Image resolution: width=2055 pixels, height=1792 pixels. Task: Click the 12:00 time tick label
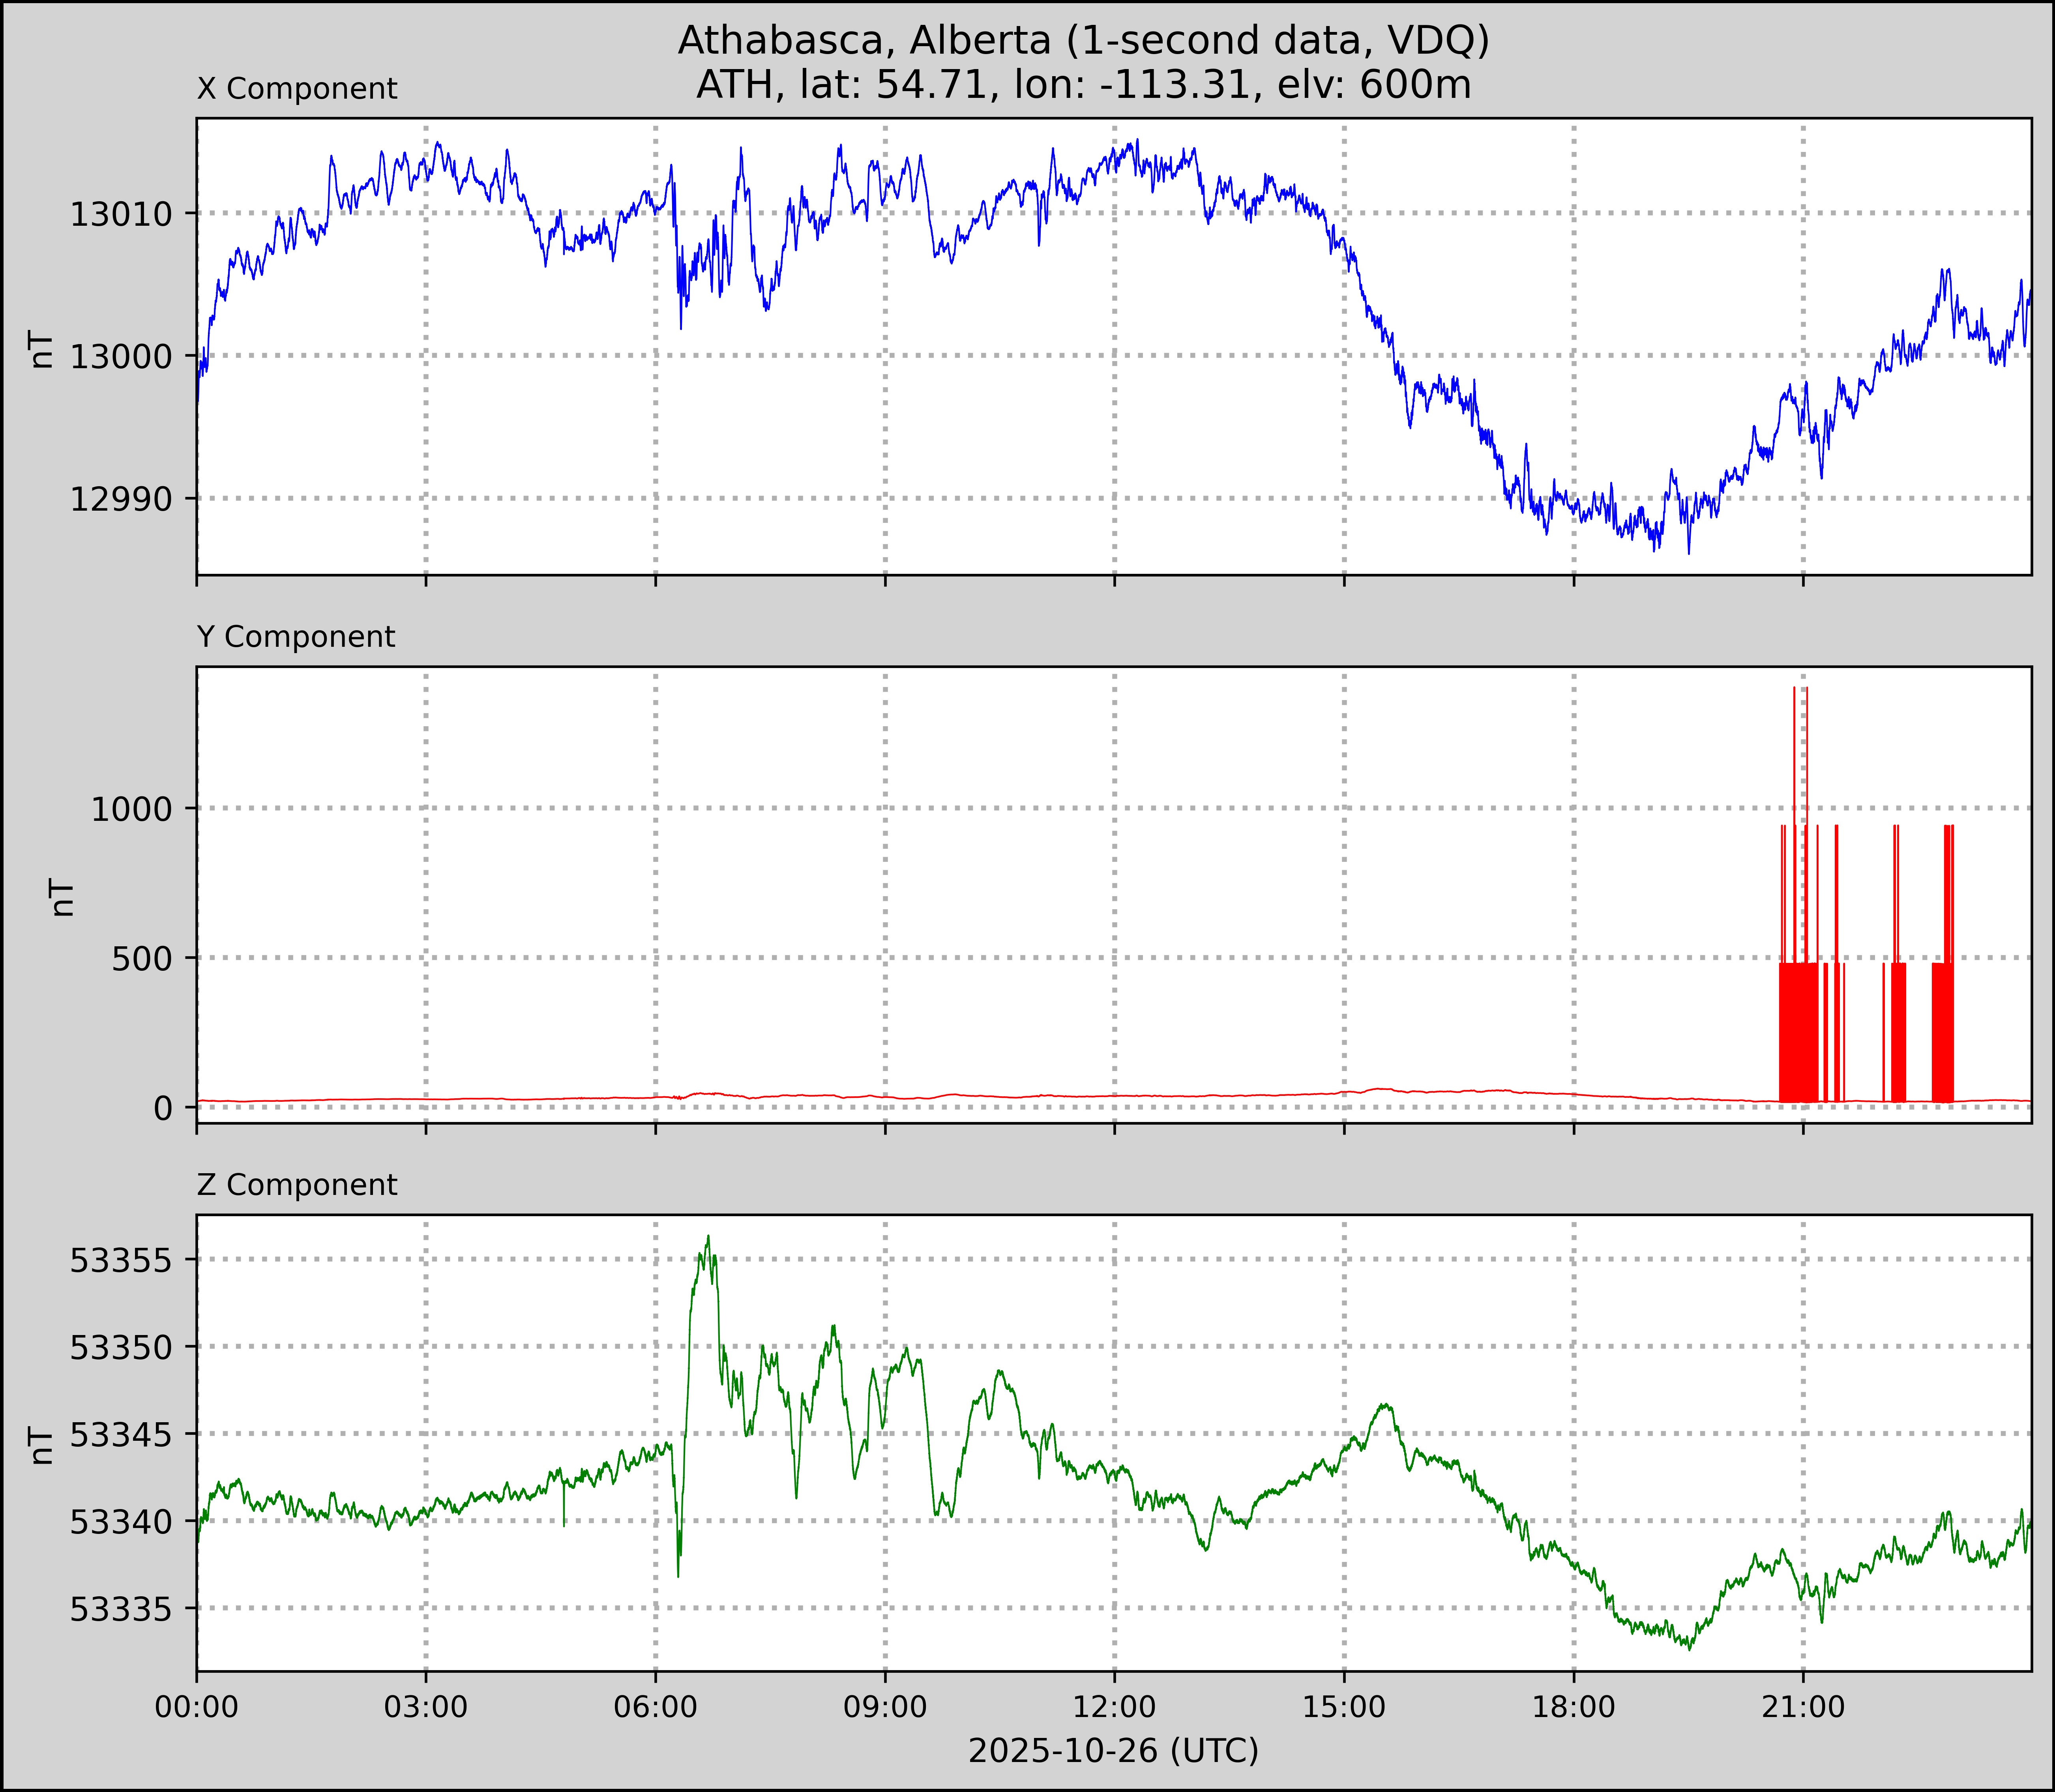click(x=1115, y=1707)
